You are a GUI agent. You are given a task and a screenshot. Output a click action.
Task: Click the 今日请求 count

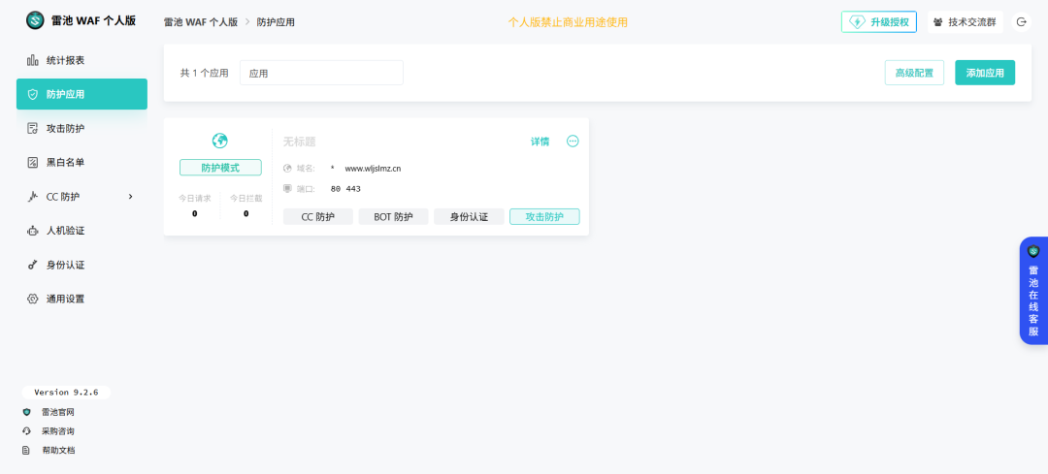point(194,213)
